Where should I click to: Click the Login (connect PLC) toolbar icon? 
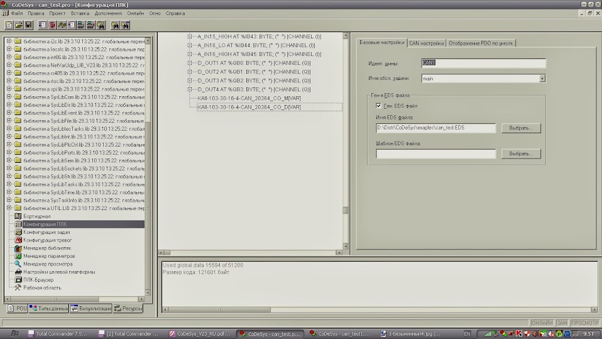tap(81, 25)
